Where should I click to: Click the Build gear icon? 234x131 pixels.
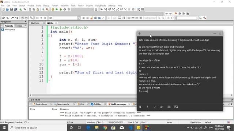coord(53,9)
